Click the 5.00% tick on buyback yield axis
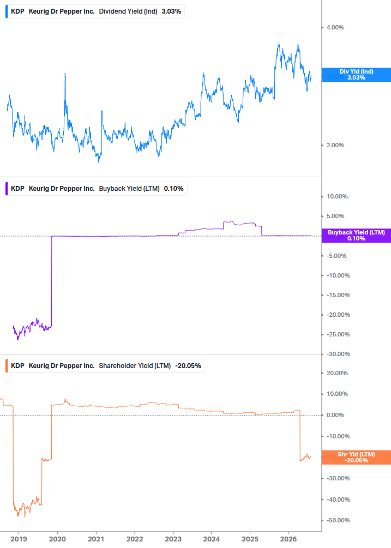 tap(335, 216)
